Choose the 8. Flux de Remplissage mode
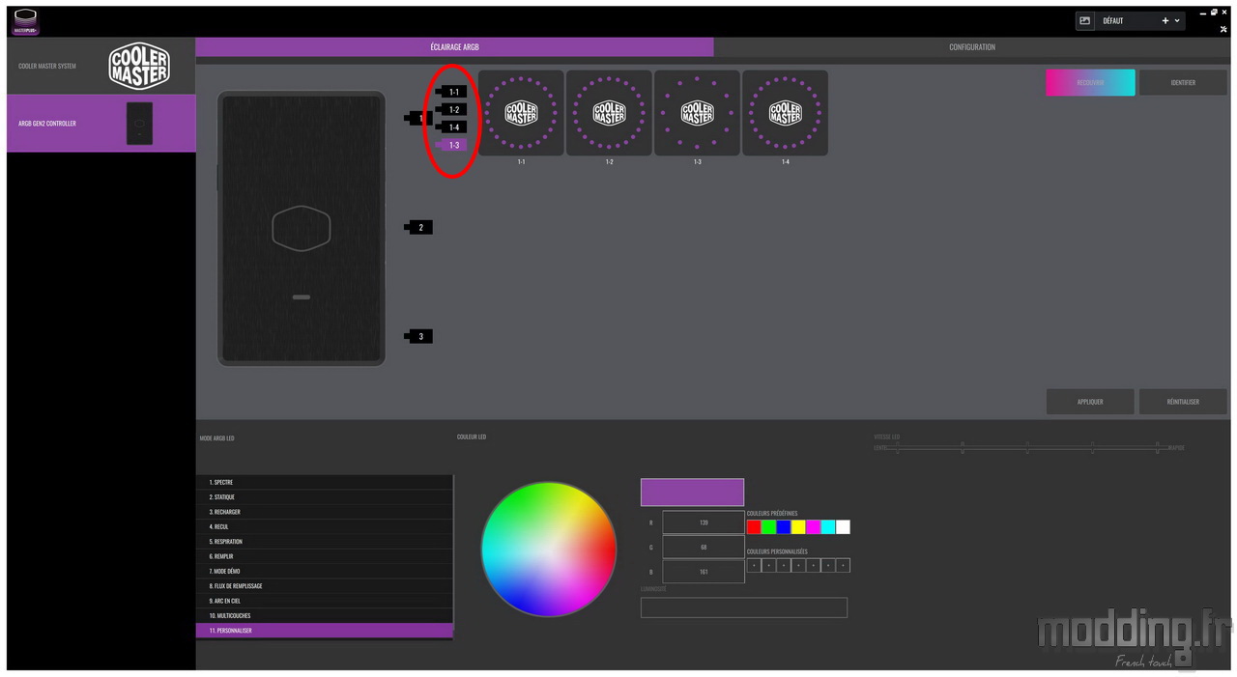The width and height of the screenshot is (1237, 677). (x=325, y=586)
